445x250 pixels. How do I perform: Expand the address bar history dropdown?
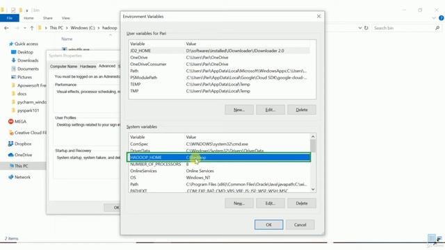point(359,28)
